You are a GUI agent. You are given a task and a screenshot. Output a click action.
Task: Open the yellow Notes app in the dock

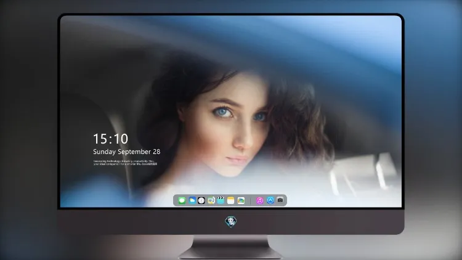(x=231, y=200)
